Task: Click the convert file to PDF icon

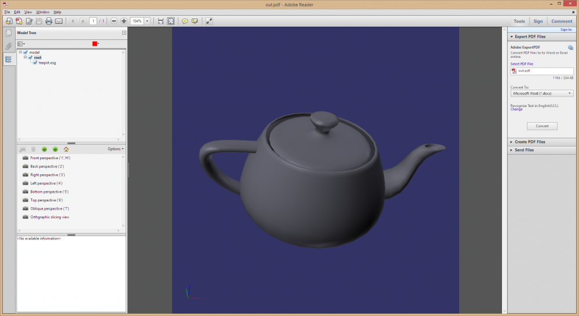Action: (x=19, y=21)
